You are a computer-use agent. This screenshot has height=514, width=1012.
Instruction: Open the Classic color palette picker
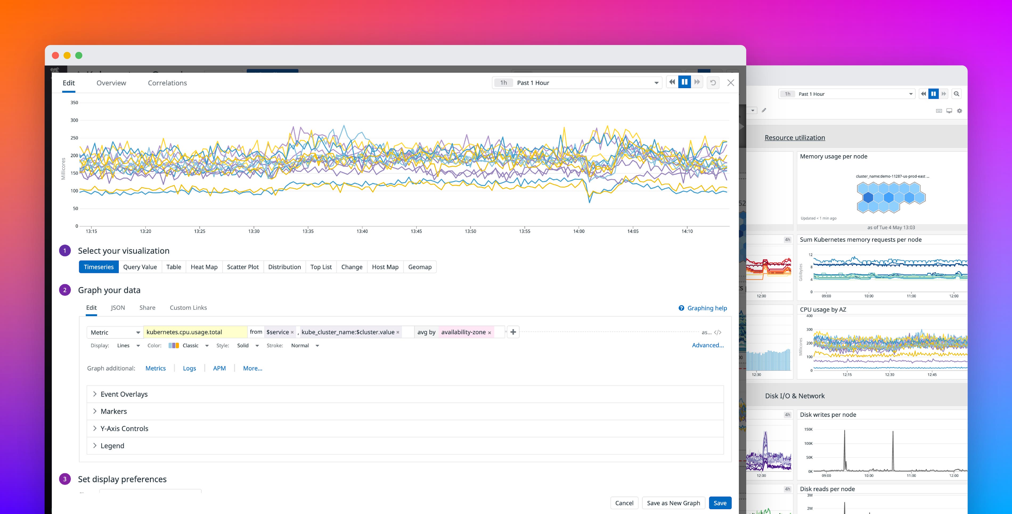[189, 345]
